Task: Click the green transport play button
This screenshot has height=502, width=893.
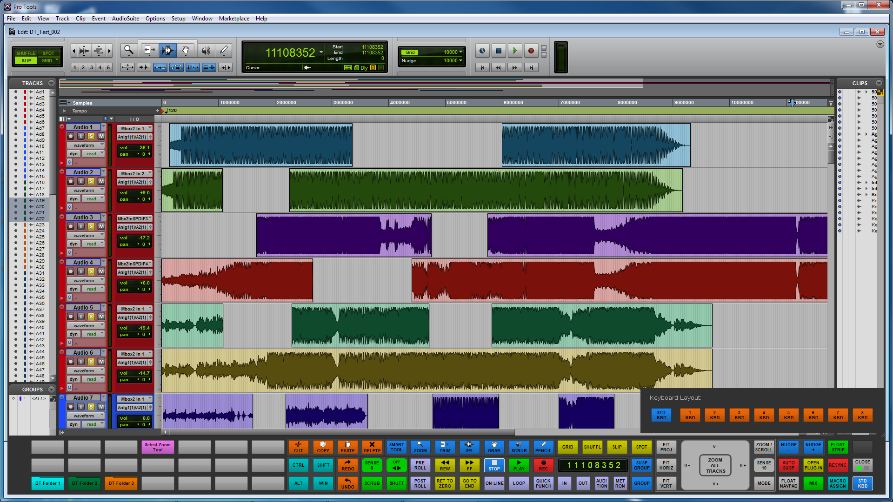Action: [x=515, y=51]
